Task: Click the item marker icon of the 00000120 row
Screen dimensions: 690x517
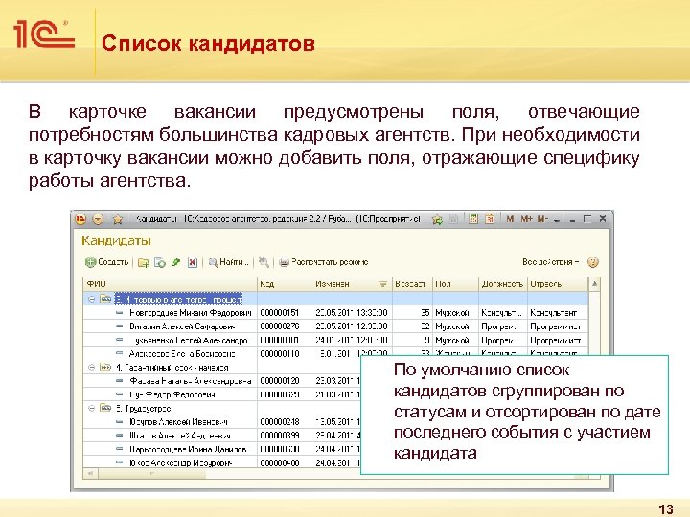Action: [119, 380]
